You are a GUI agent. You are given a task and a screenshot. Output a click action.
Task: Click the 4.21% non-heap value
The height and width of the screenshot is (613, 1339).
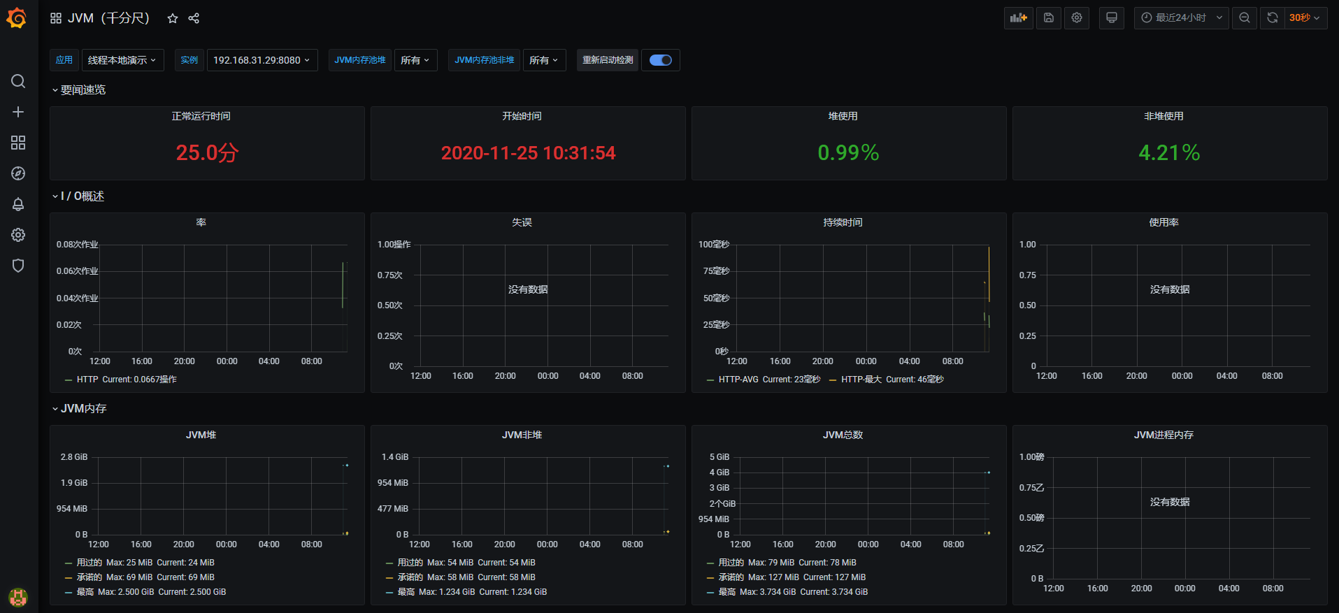pyautogui.click(x=1170, y=152)
